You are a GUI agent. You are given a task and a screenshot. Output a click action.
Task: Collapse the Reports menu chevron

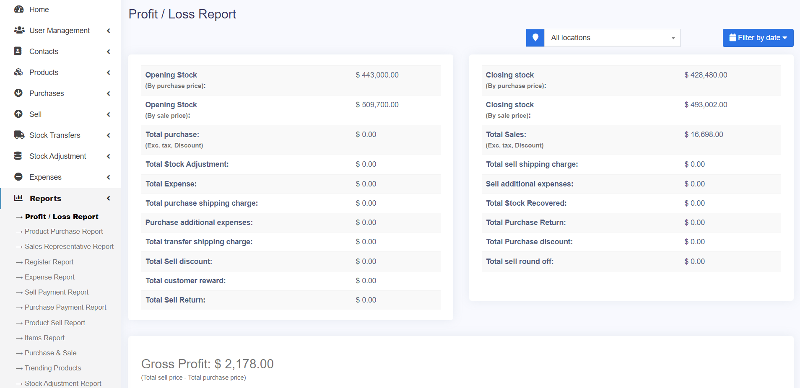[109, 198]
